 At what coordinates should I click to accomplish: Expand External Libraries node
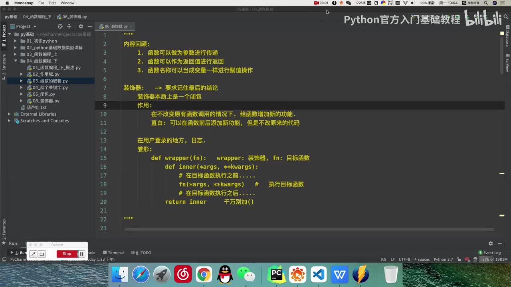pyautogui.click(x=9, y=114)
